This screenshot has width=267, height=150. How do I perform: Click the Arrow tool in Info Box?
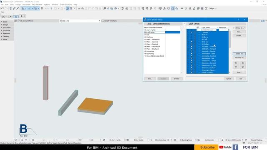(x=22, y=16)
